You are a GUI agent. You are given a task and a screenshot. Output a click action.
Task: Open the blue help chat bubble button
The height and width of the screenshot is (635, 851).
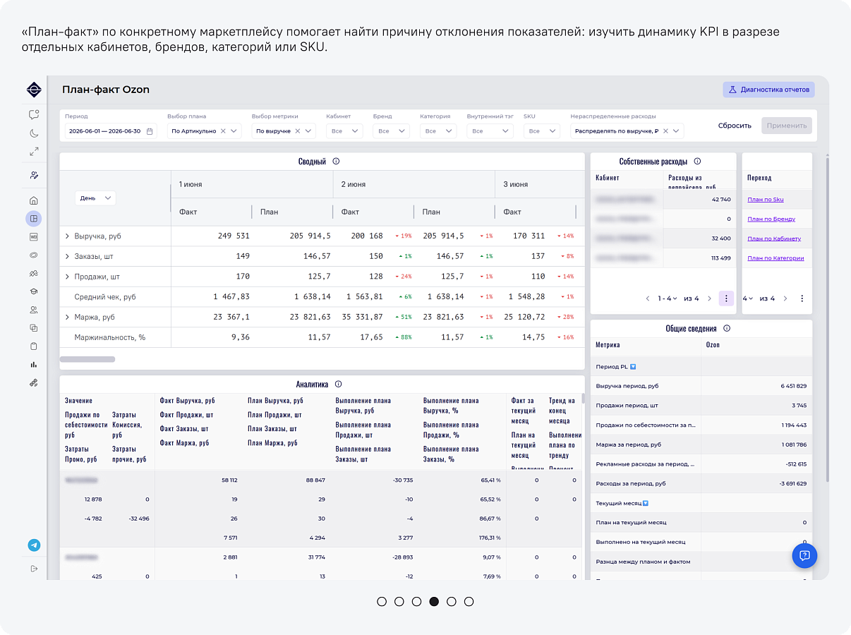tap(804, 555)
